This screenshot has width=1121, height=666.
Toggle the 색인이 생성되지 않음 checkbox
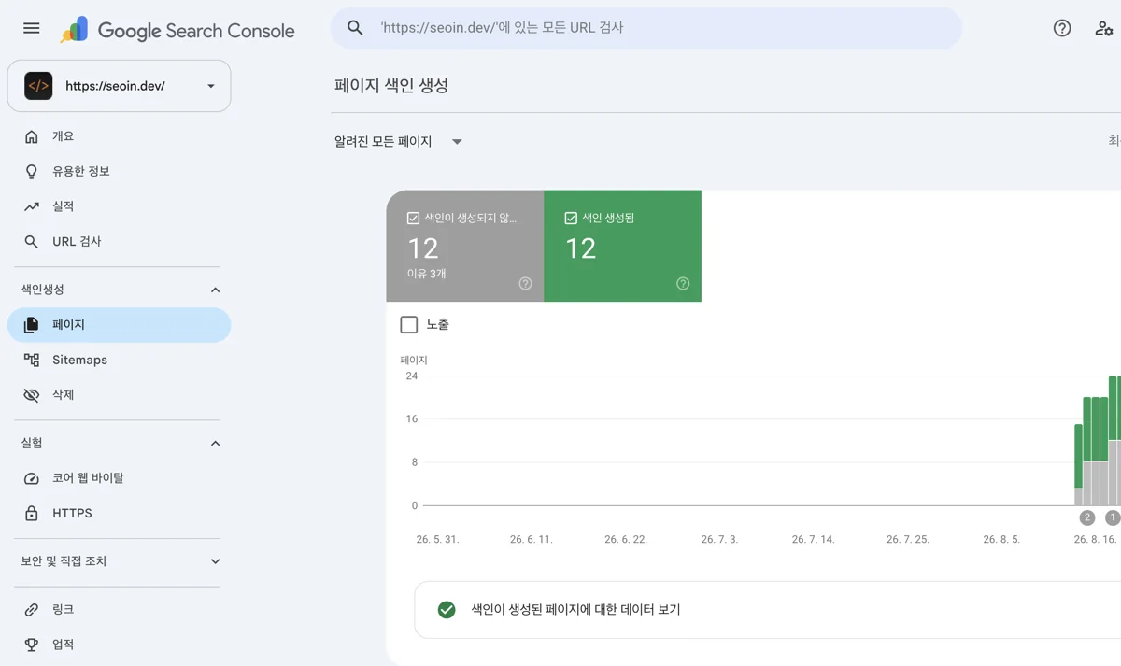point(413,219)
